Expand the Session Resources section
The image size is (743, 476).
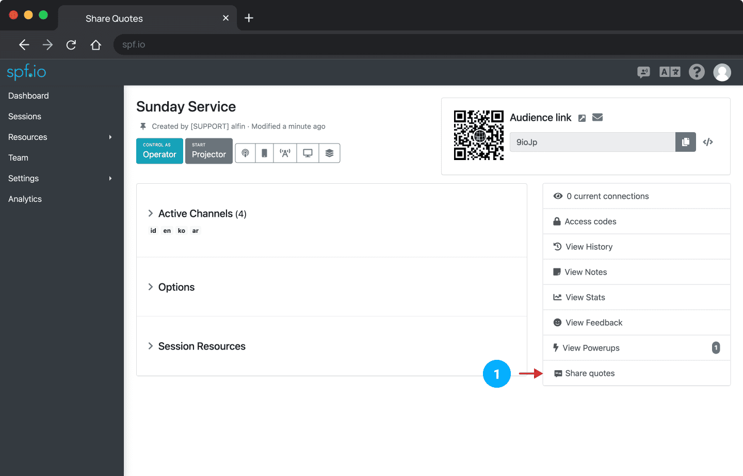pyautogui.click(x=150, y=346)
